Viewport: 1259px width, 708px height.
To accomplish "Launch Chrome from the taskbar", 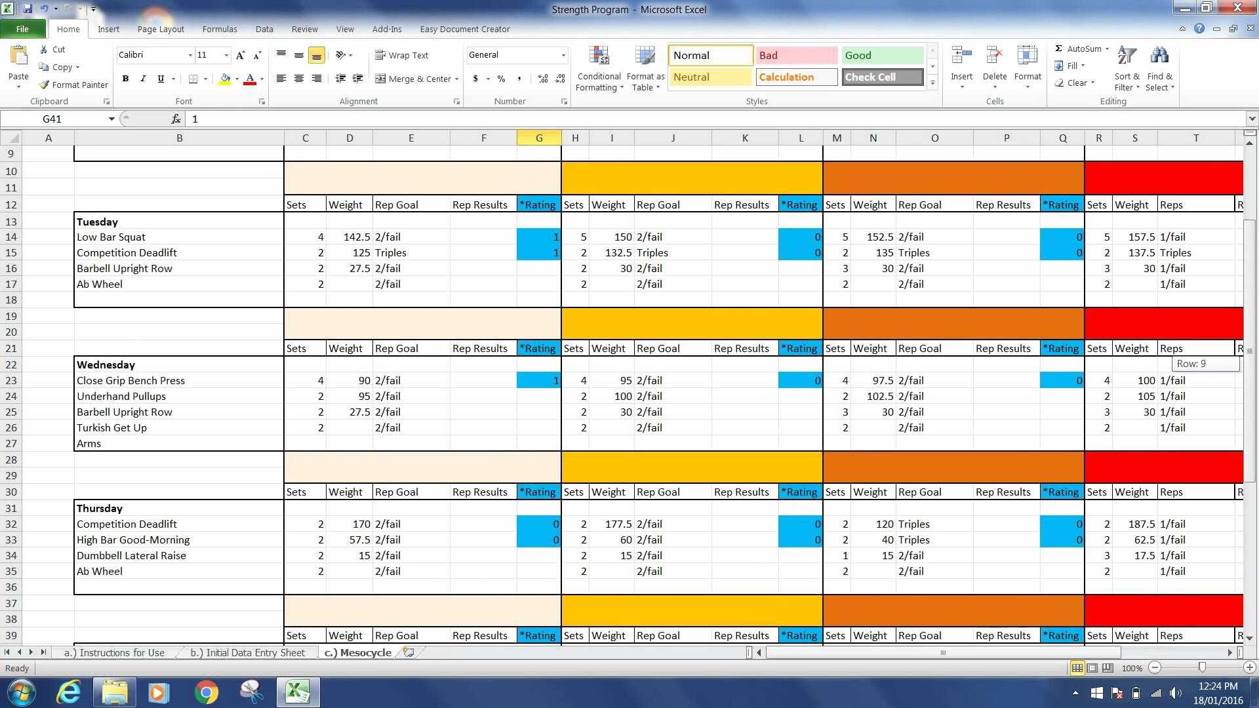I will pos(206,692).
